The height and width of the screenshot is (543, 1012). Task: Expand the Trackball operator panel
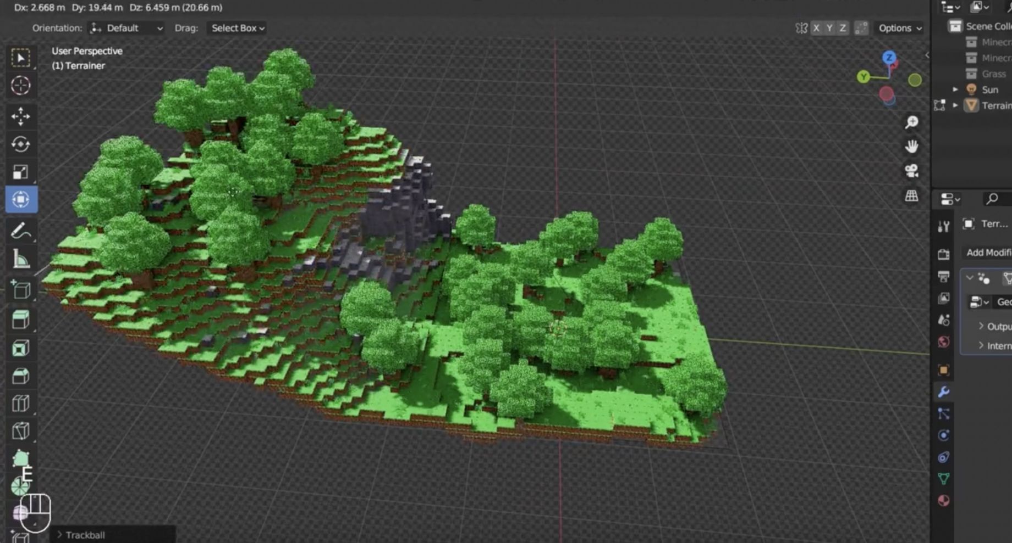pyautogui.click(x=59, y=535)
